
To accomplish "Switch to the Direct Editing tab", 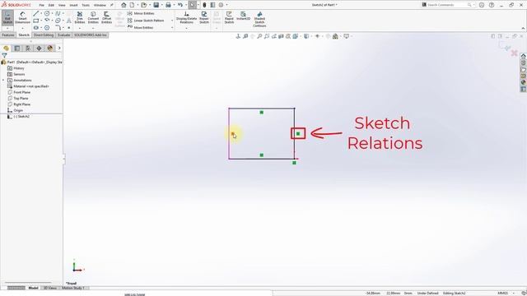I will pyautogui.click(x=44, y=35).
